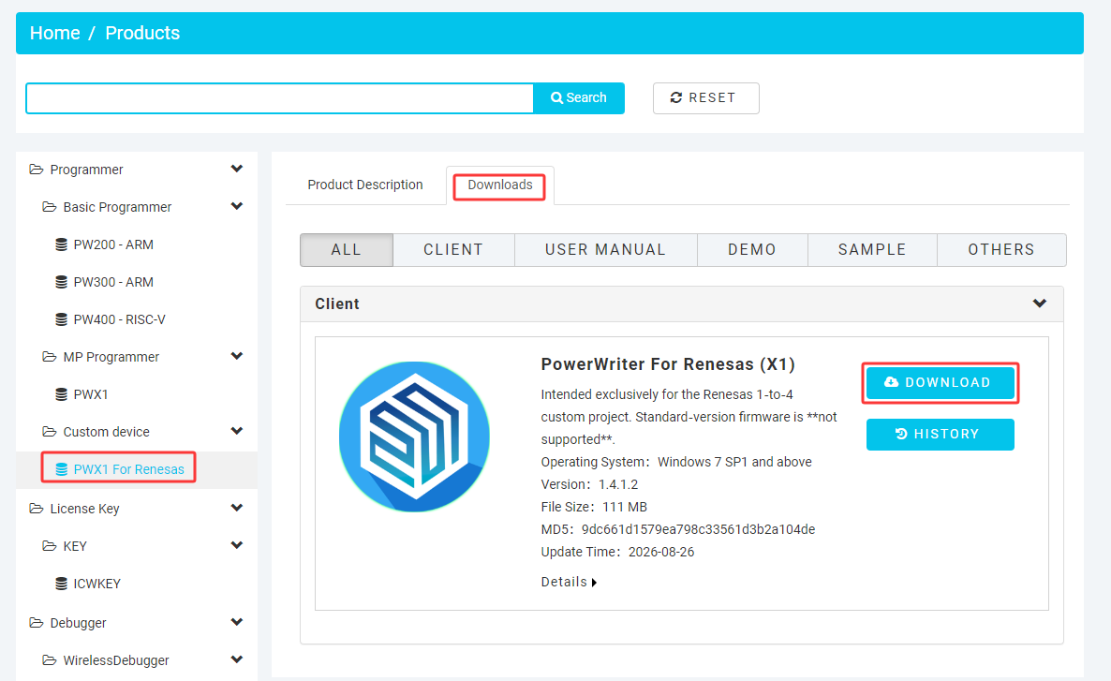Image resolution: width=1111 pixels, height=681 pixels.
Task: Select PWX1 For Renesas in the tree
Action: (129, 469)
